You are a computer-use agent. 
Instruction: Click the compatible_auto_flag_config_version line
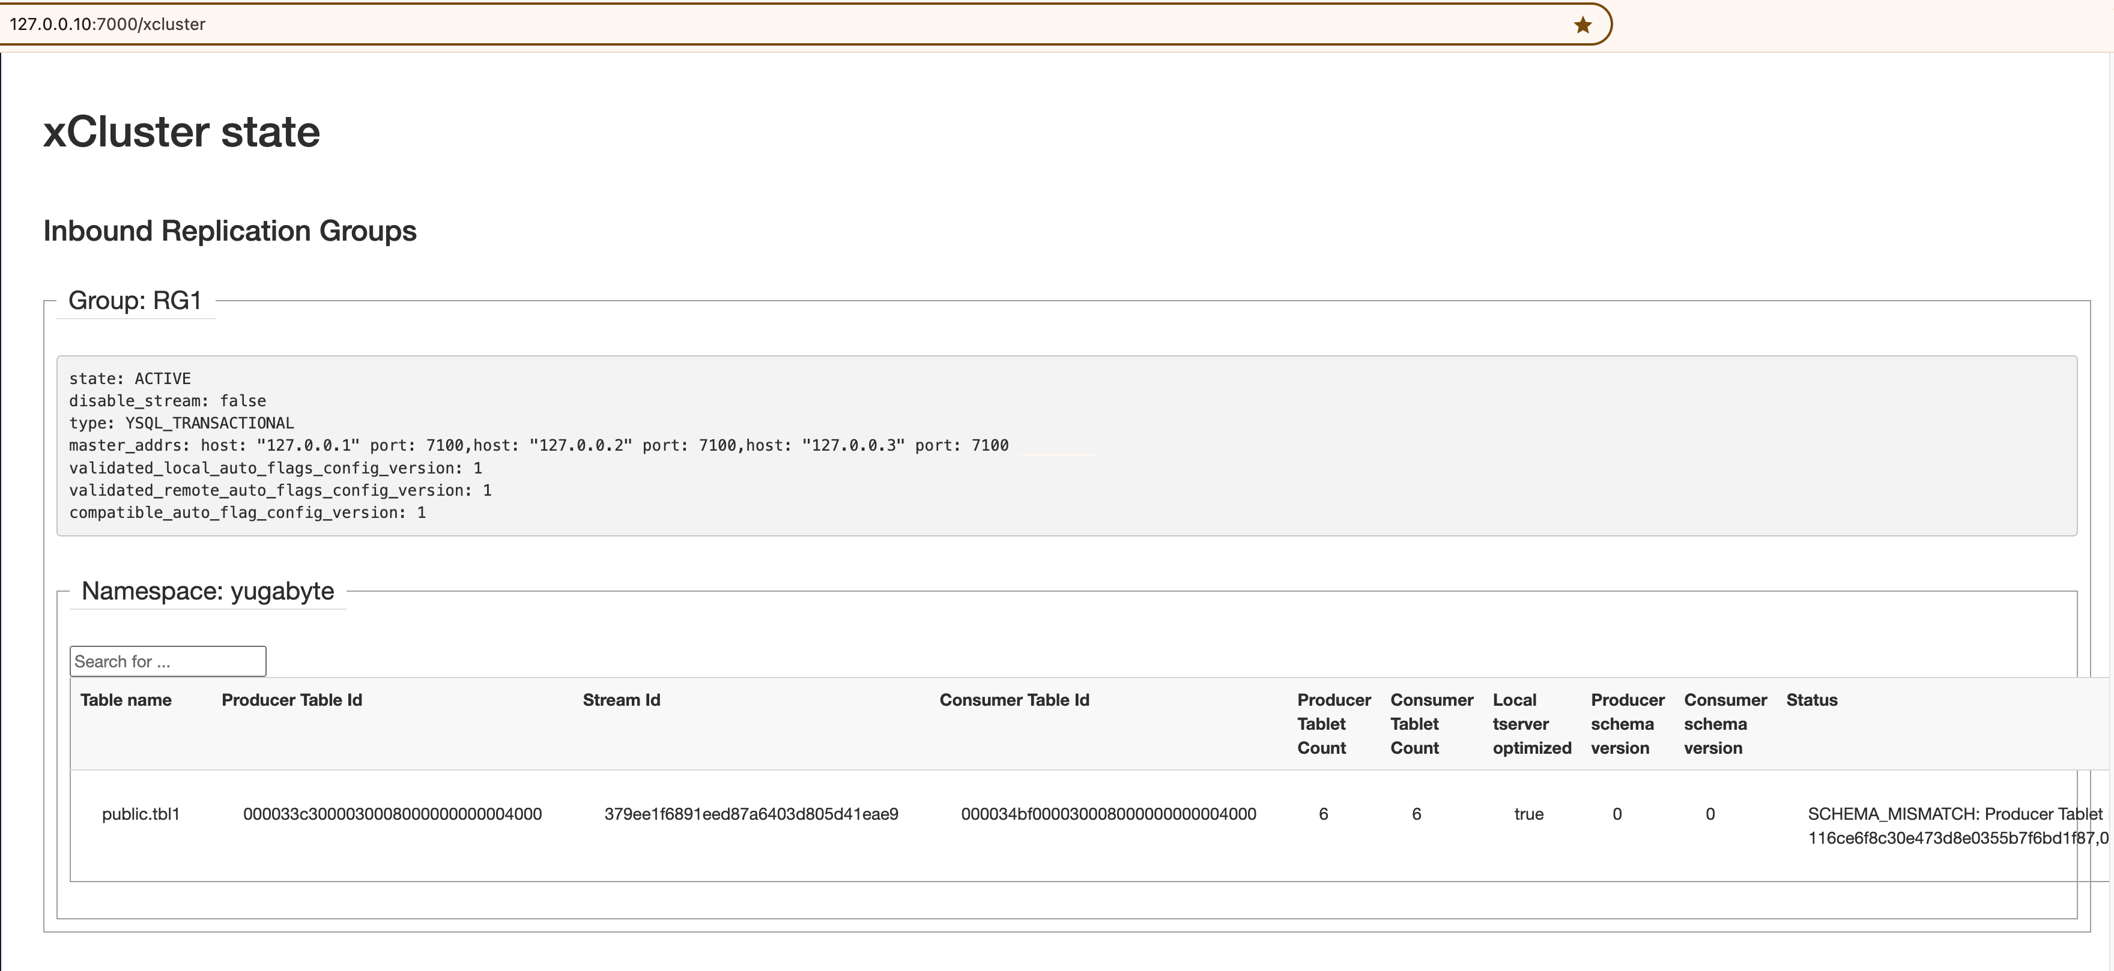247,512
